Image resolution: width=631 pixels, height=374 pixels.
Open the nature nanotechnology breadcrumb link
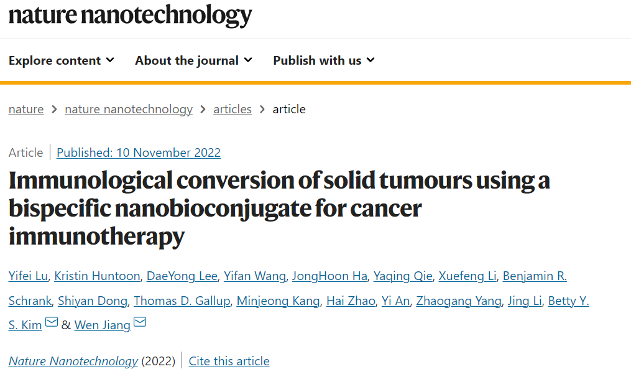click(x=128, y=110)
